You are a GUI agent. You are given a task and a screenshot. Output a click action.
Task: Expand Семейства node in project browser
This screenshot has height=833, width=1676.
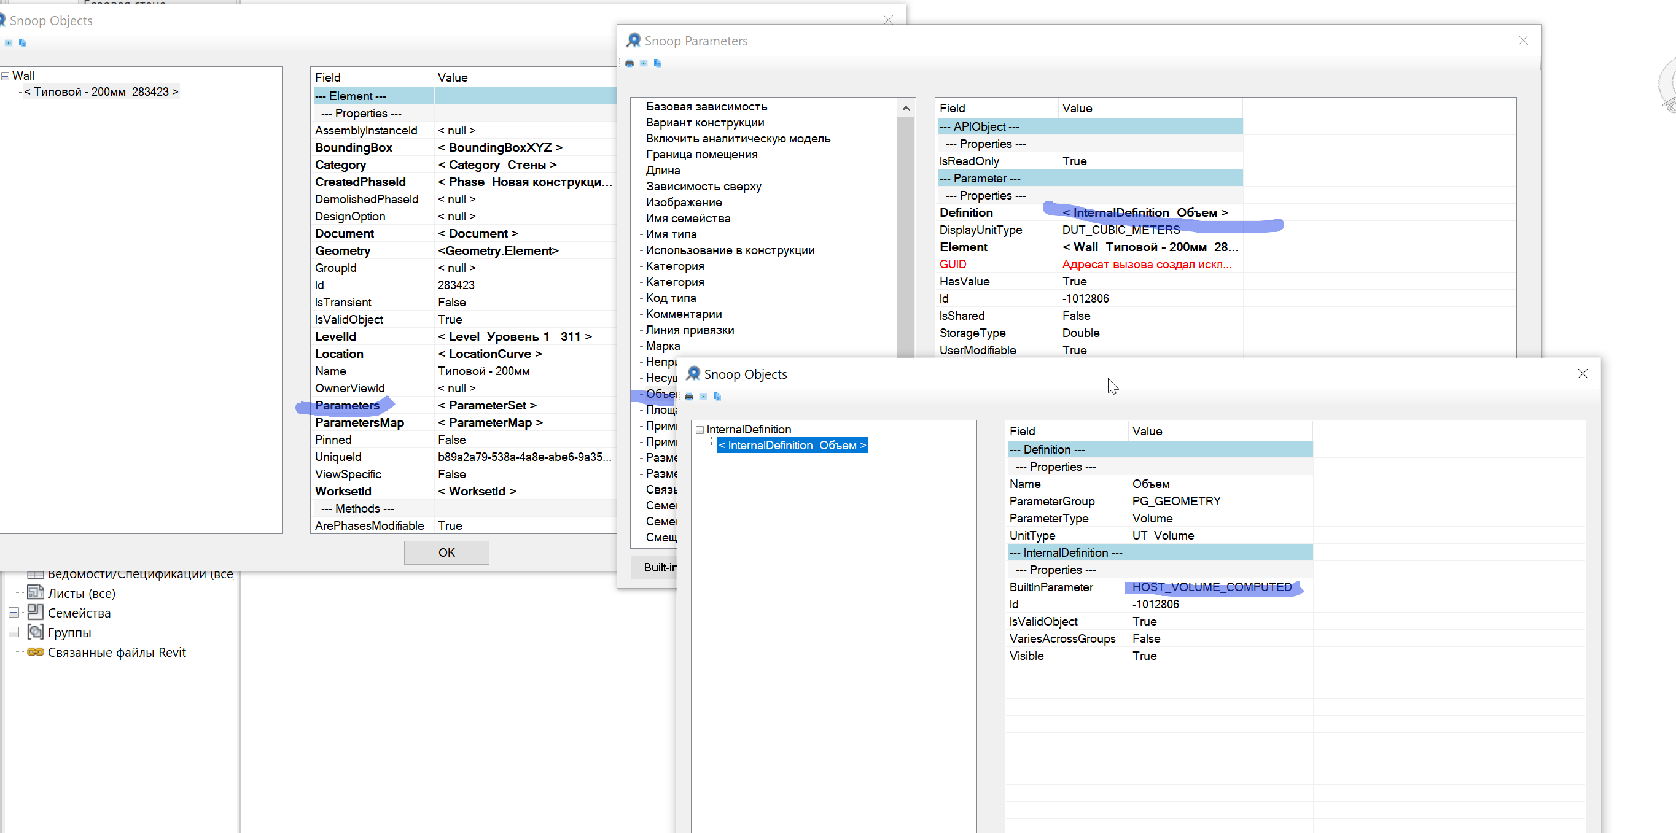(x=13, y=613)
